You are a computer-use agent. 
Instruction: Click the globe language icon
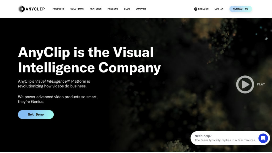(x=196, y=9)
